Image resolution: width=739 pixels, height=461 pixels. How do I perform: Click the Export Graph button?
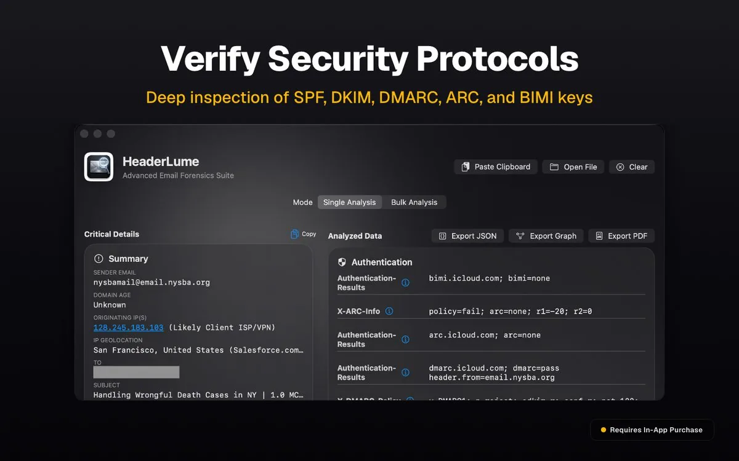tap(546, 236)
